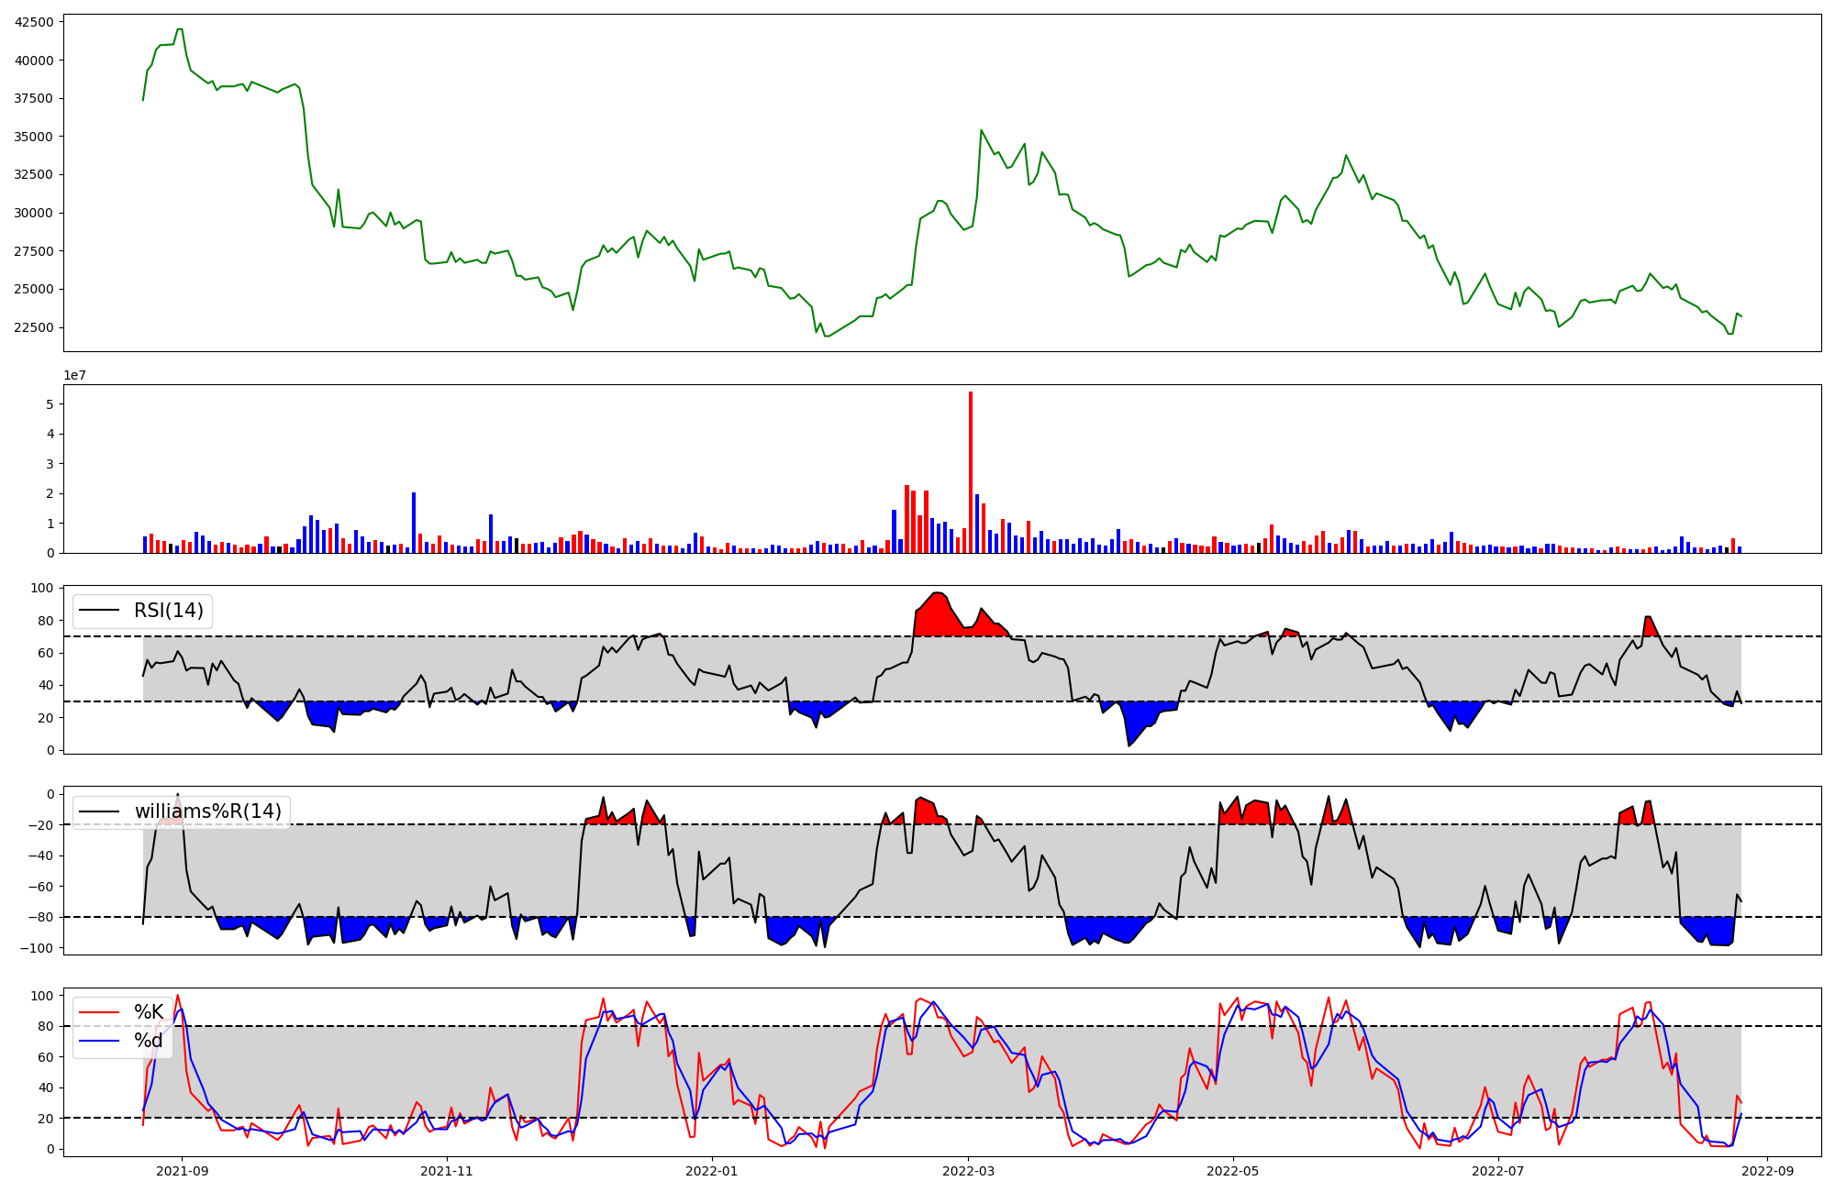The height and width of the screenshot is (1192, 1835).
Task: Click the williams%R(14) legend entry
Action: click(x=207, y=811)
